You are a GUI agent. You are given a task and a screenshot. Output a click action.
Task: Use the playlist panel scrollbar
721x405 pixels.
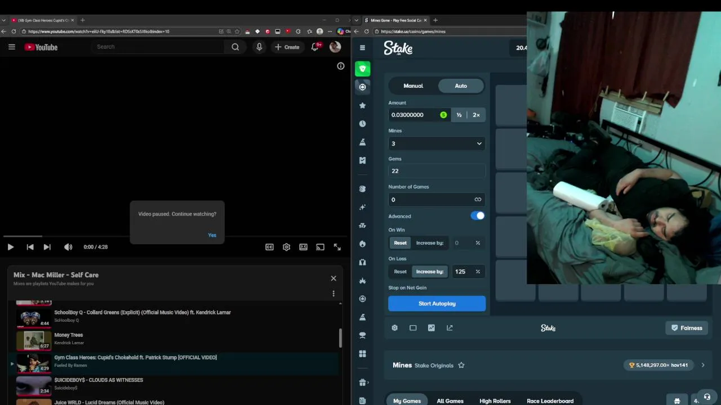340,338
